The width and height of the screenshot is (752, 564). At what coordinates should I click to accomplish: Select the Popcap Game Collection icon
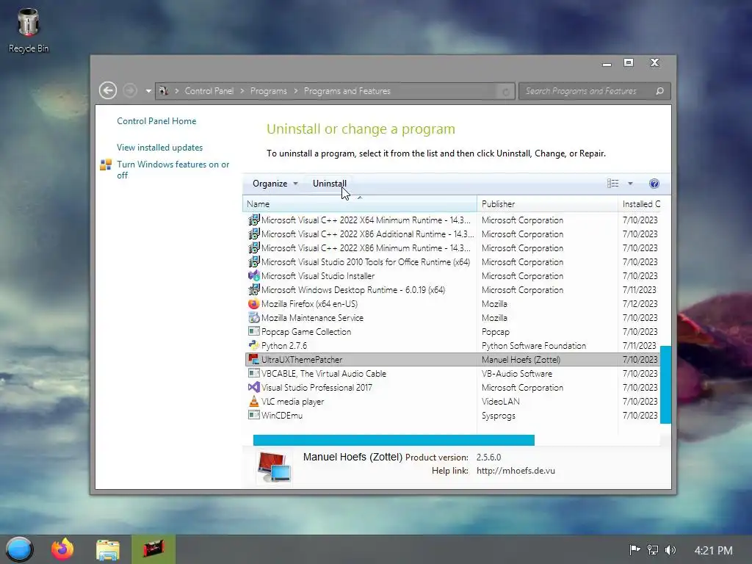(253, 331)
